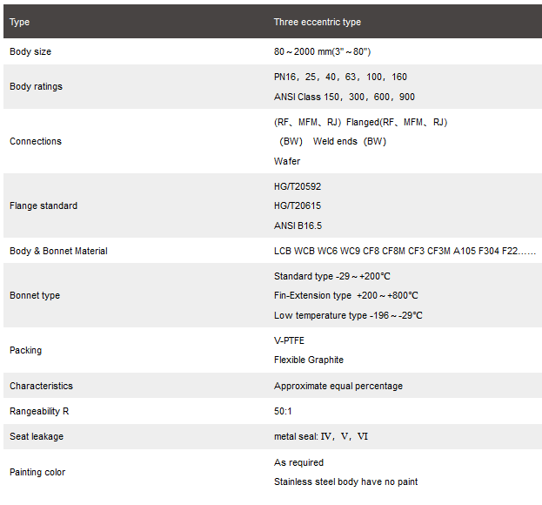This screenshot has height=505, width=542.
Task: Click the "ANSI Class 150, 300, 600, 900" text
Action: [x=344, y=97]
